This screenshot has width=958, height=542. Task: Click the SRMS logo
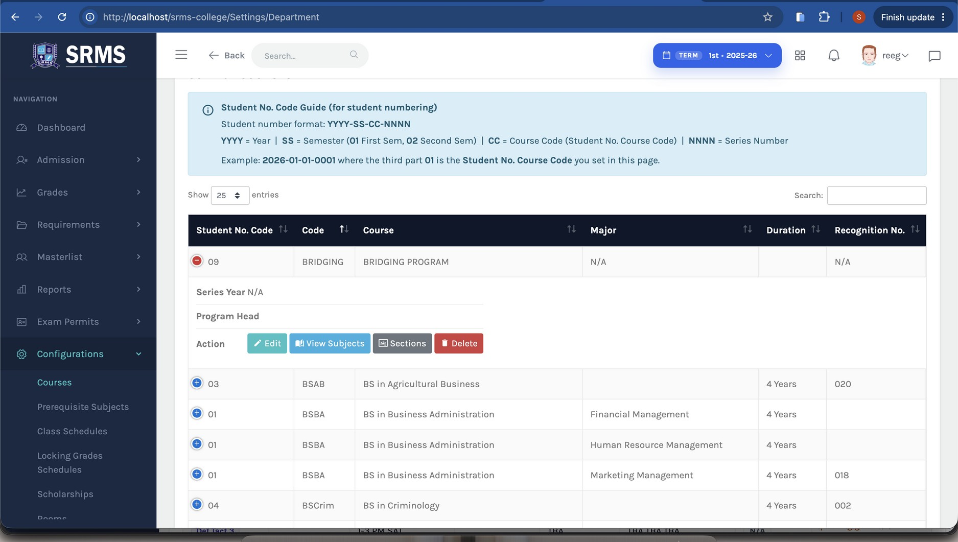(78, 55)
